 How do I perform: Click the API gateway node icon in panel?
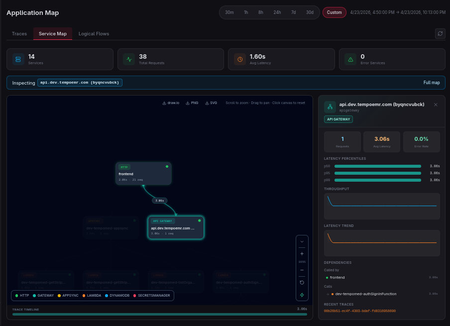[330, 107]
